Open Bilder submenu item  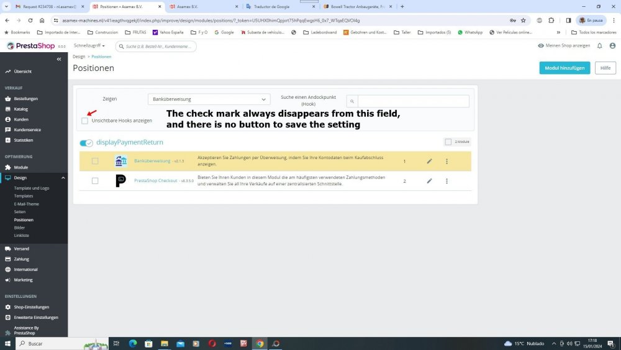(19, 228)
